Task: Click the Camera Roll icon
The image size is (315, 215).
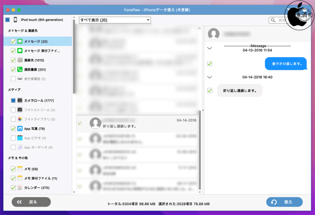Action: pos(20,100)
